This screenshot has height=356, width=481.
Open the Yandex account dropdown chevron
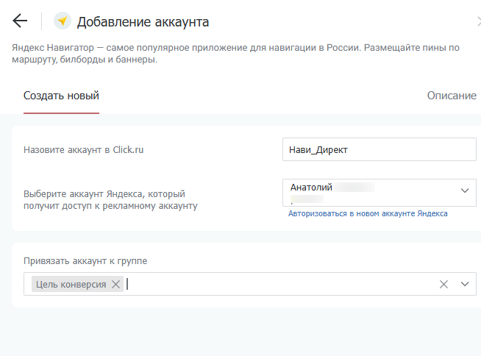tap(465, 191)
